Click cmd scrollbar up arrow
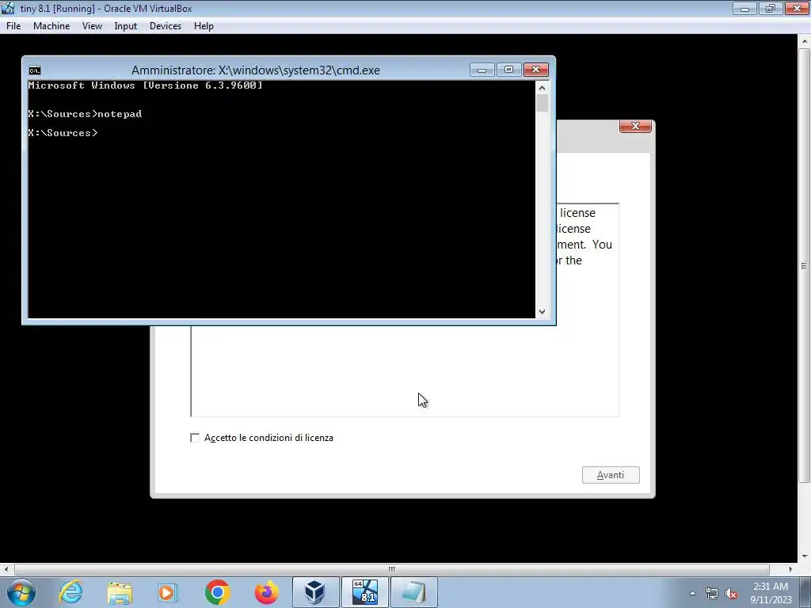This screenshot has height=608, width=811. pyautogui.click(x=542, y=88)
